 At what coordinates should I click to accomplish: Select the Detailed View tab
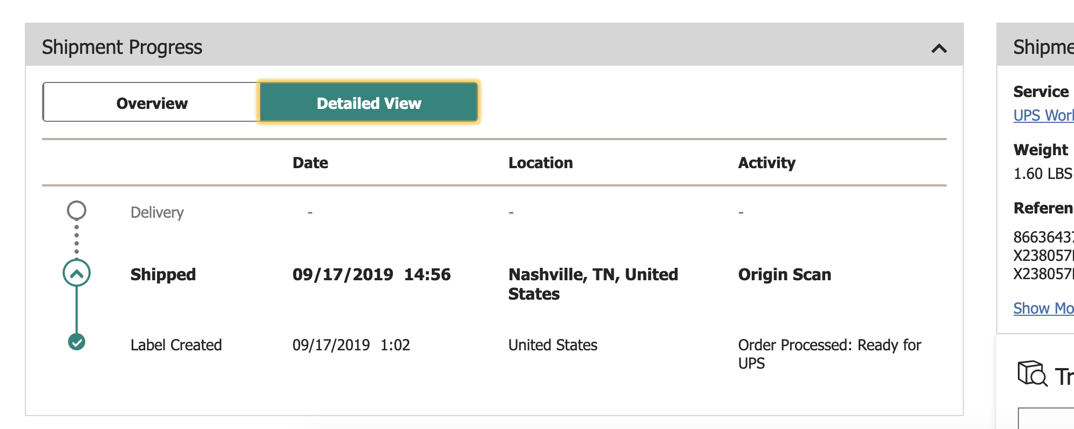(369, 102)
